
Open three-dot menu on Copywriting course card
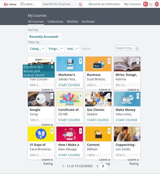(x=138, y=131)
